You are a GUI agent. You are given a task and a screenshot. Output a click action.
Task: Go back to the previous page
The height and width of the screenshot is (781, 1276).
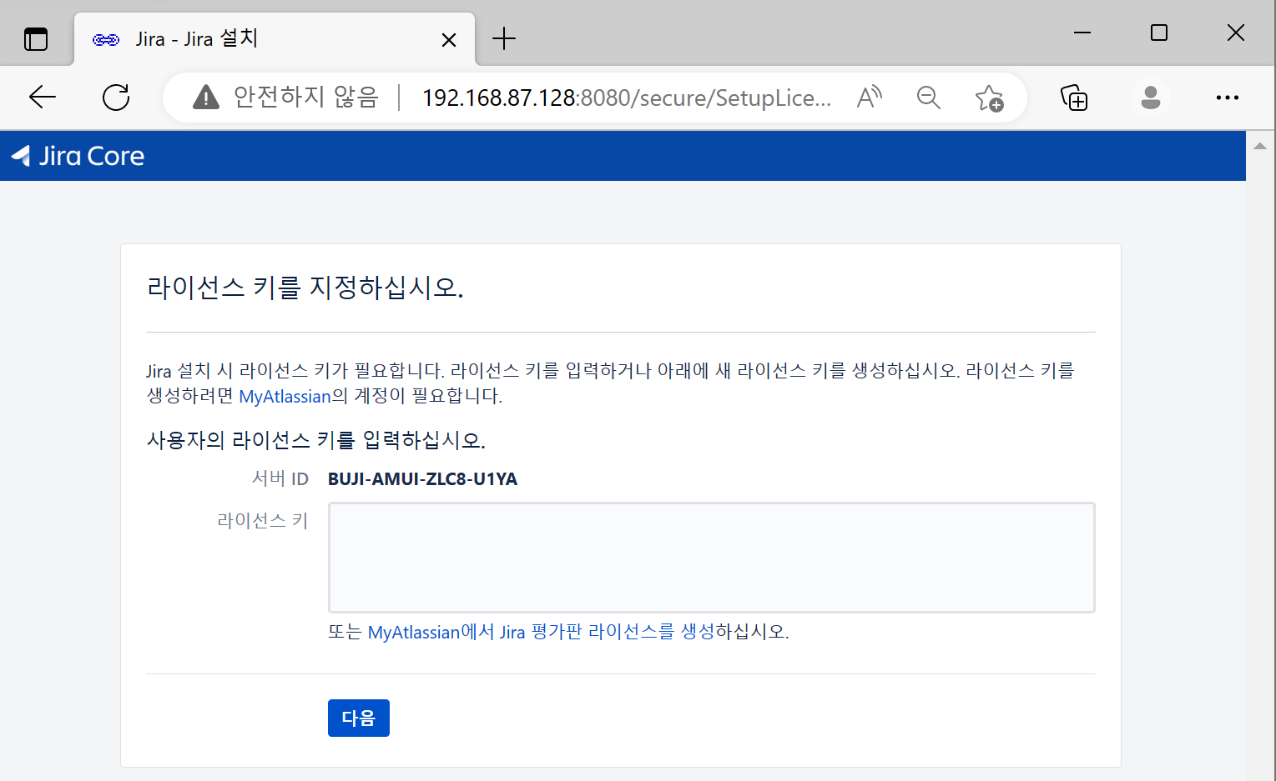(43, 98)
